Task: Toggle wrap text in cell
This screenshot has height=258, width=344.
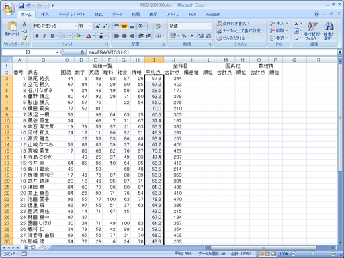Action: [x=159, y=26]
